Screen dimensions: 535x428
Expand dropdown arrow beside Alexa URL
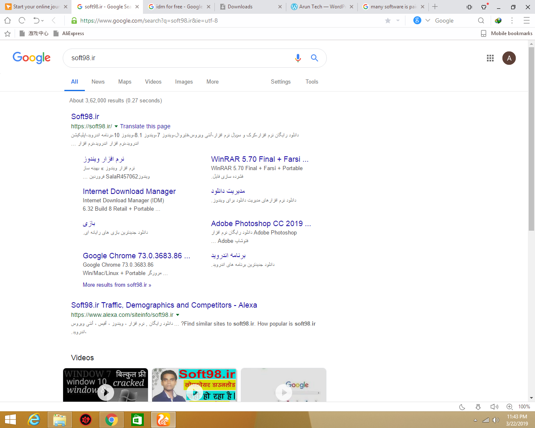(x=178, y=315)
